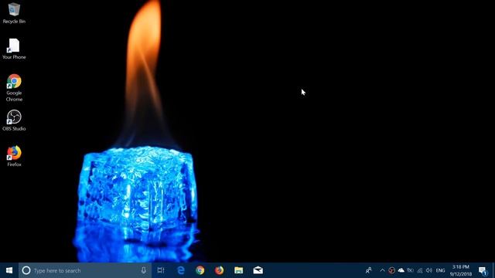Open the Windows Start menu

(x=9, y=270)
